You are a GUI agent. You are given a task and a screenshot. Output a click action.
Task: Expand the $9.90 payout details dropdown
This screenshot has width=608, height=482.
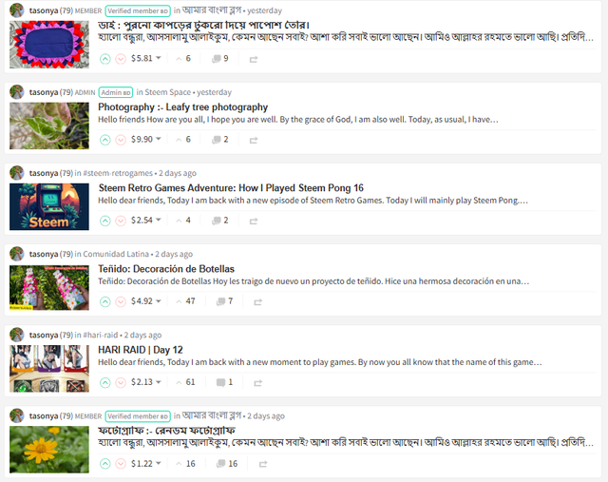(145, 139)
